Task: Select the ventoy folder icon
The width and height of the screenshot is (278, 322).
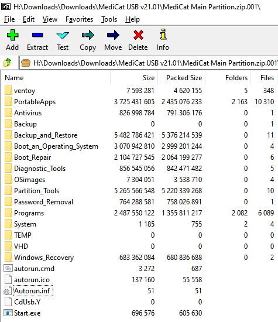Action: 8,90
